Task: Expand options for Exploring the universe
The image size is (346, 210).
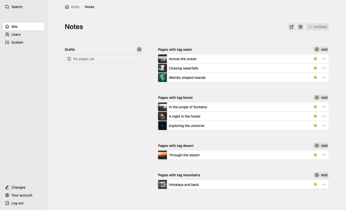Action: click(324, 126)
